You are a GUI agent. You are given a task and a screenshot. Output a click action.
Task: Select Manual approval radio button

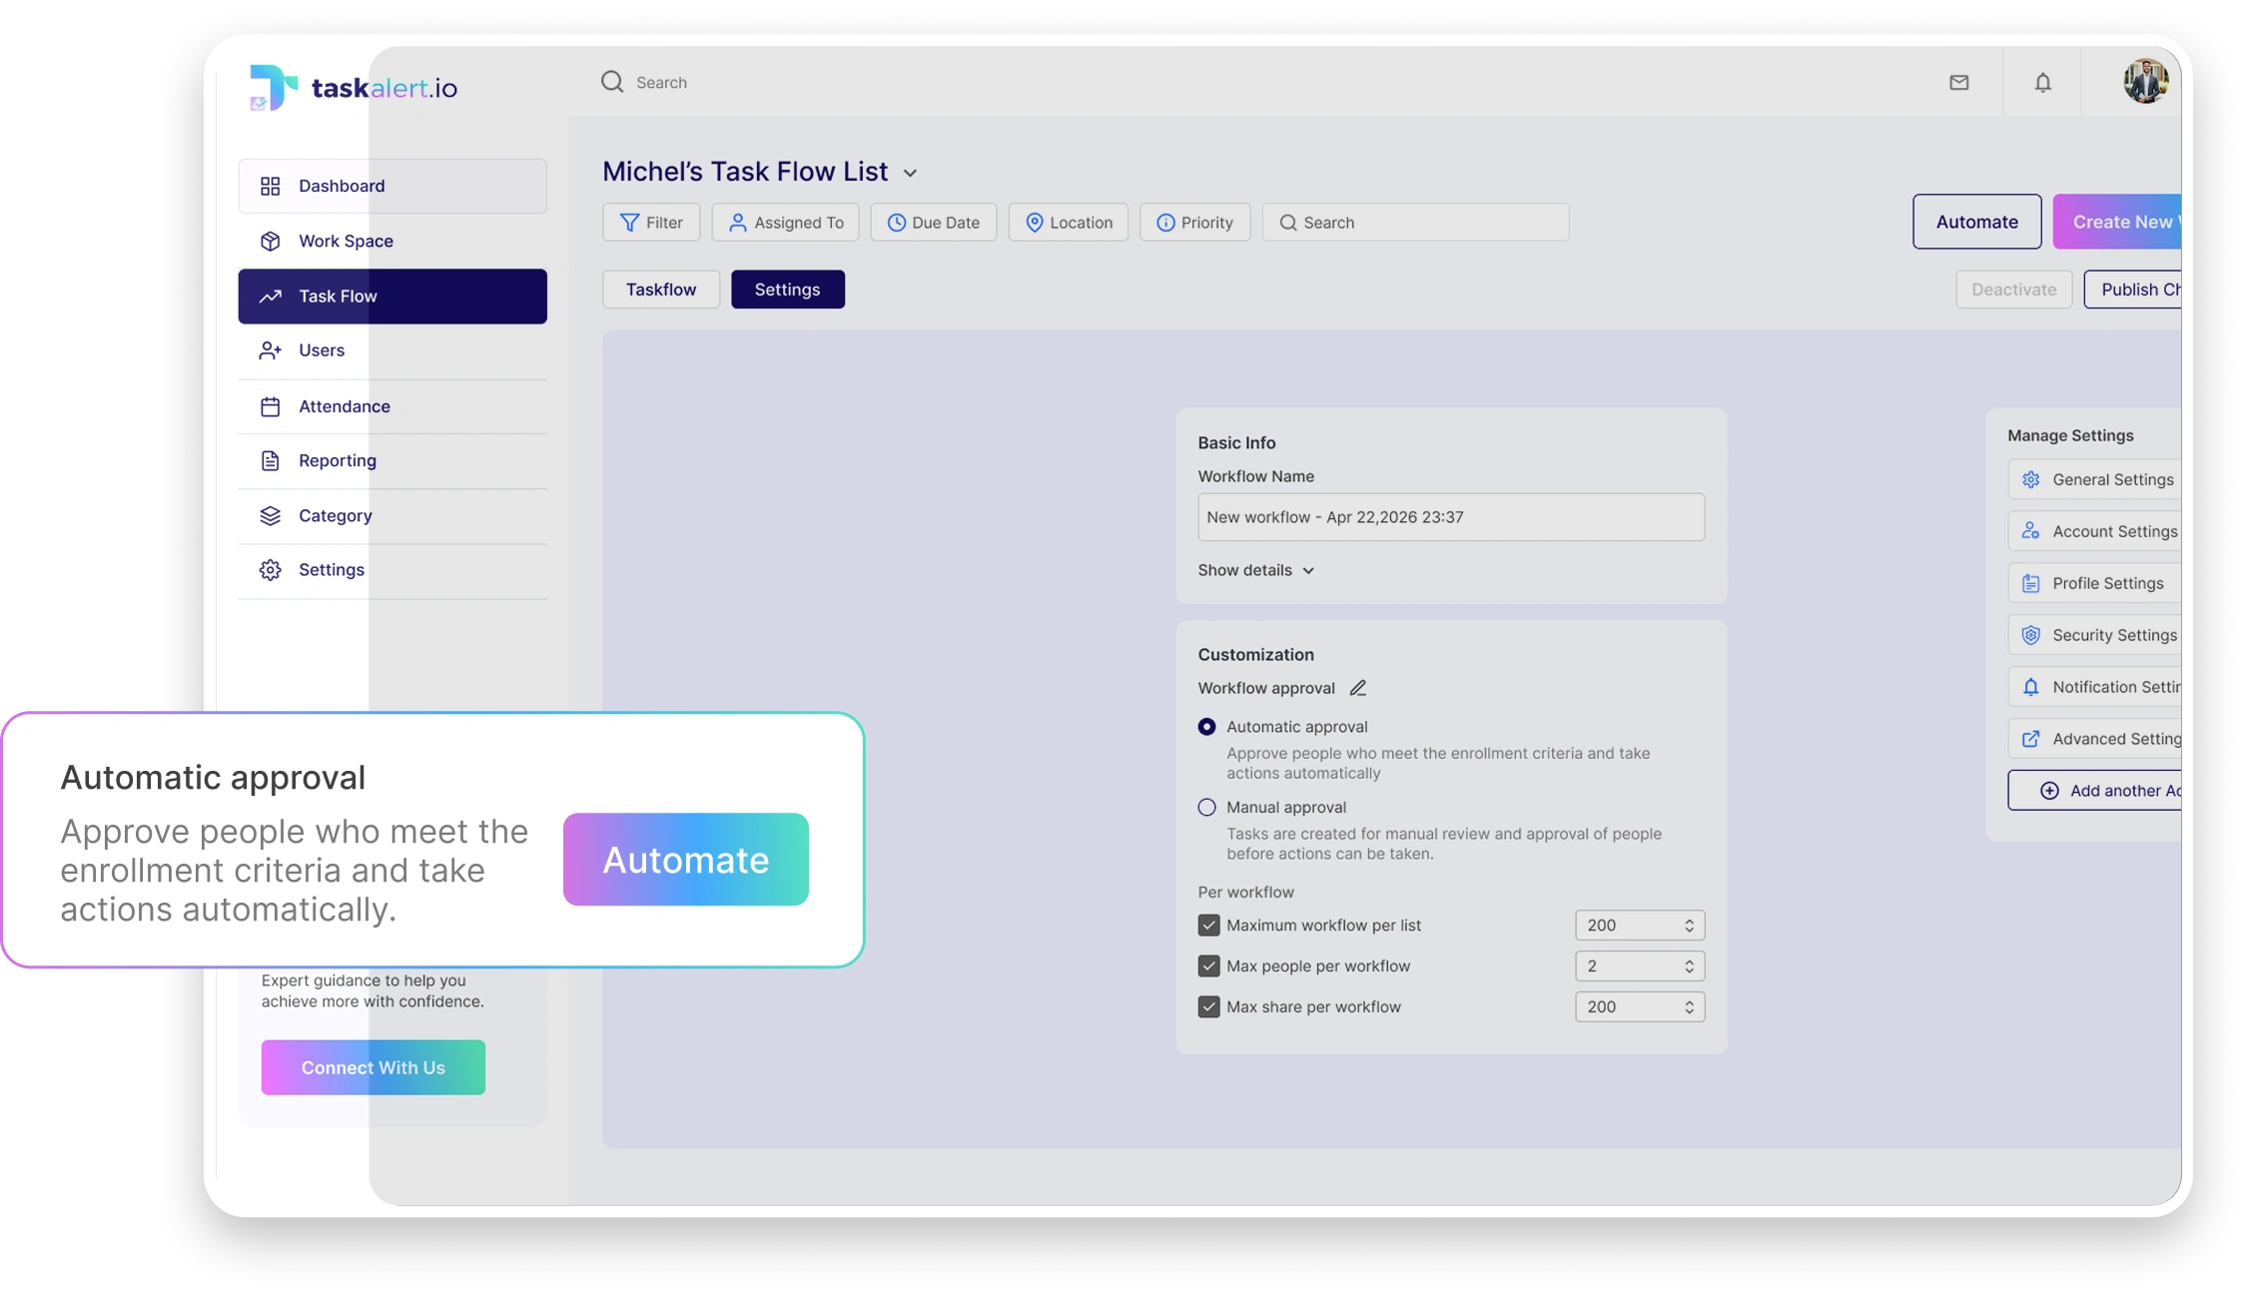pos(1207,807)
